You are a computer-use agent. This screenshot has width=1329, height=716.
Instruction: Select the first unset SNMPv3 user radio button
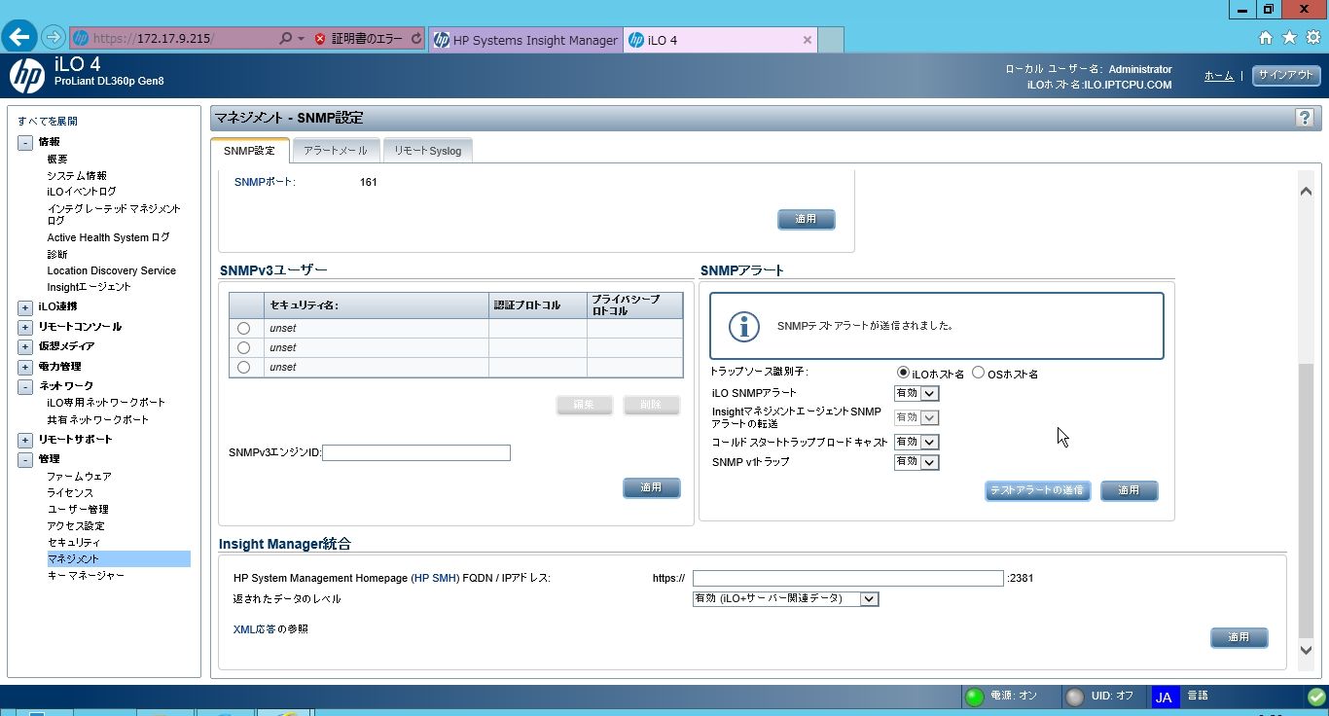pyautogui.click(x=243, y=328)
